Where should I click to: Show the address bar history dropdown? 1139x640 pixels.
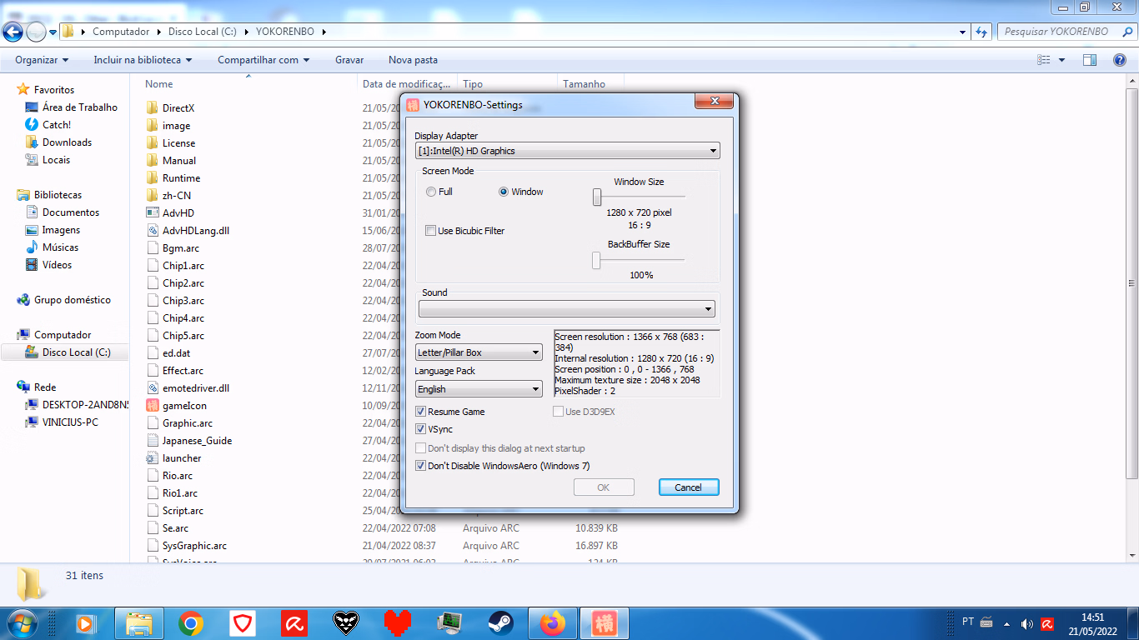963,32
